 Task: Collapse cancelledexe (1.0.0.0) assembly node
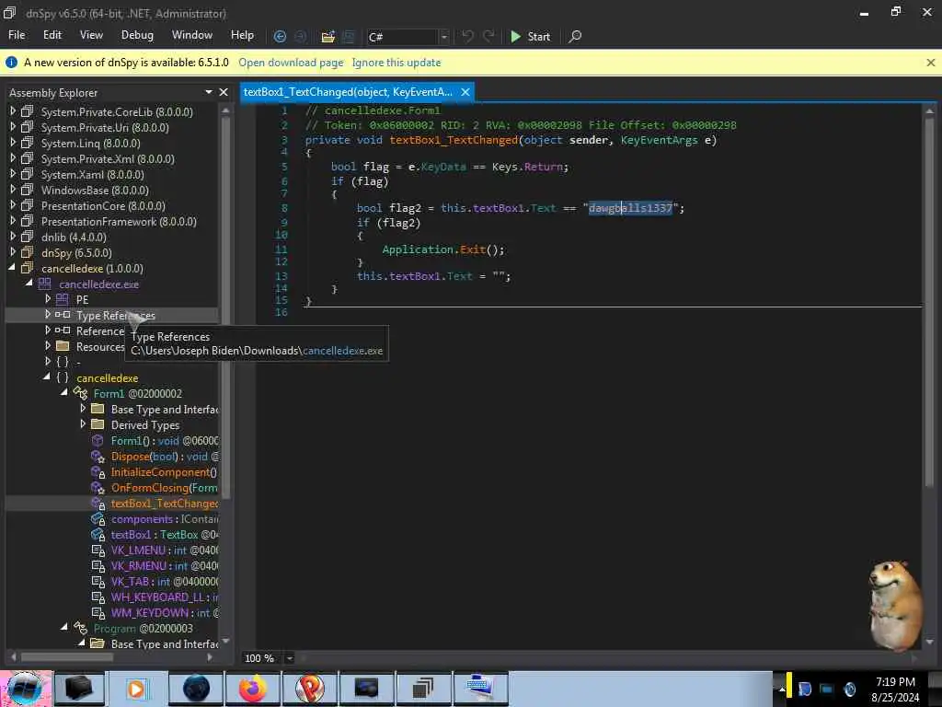pos(12,268)
